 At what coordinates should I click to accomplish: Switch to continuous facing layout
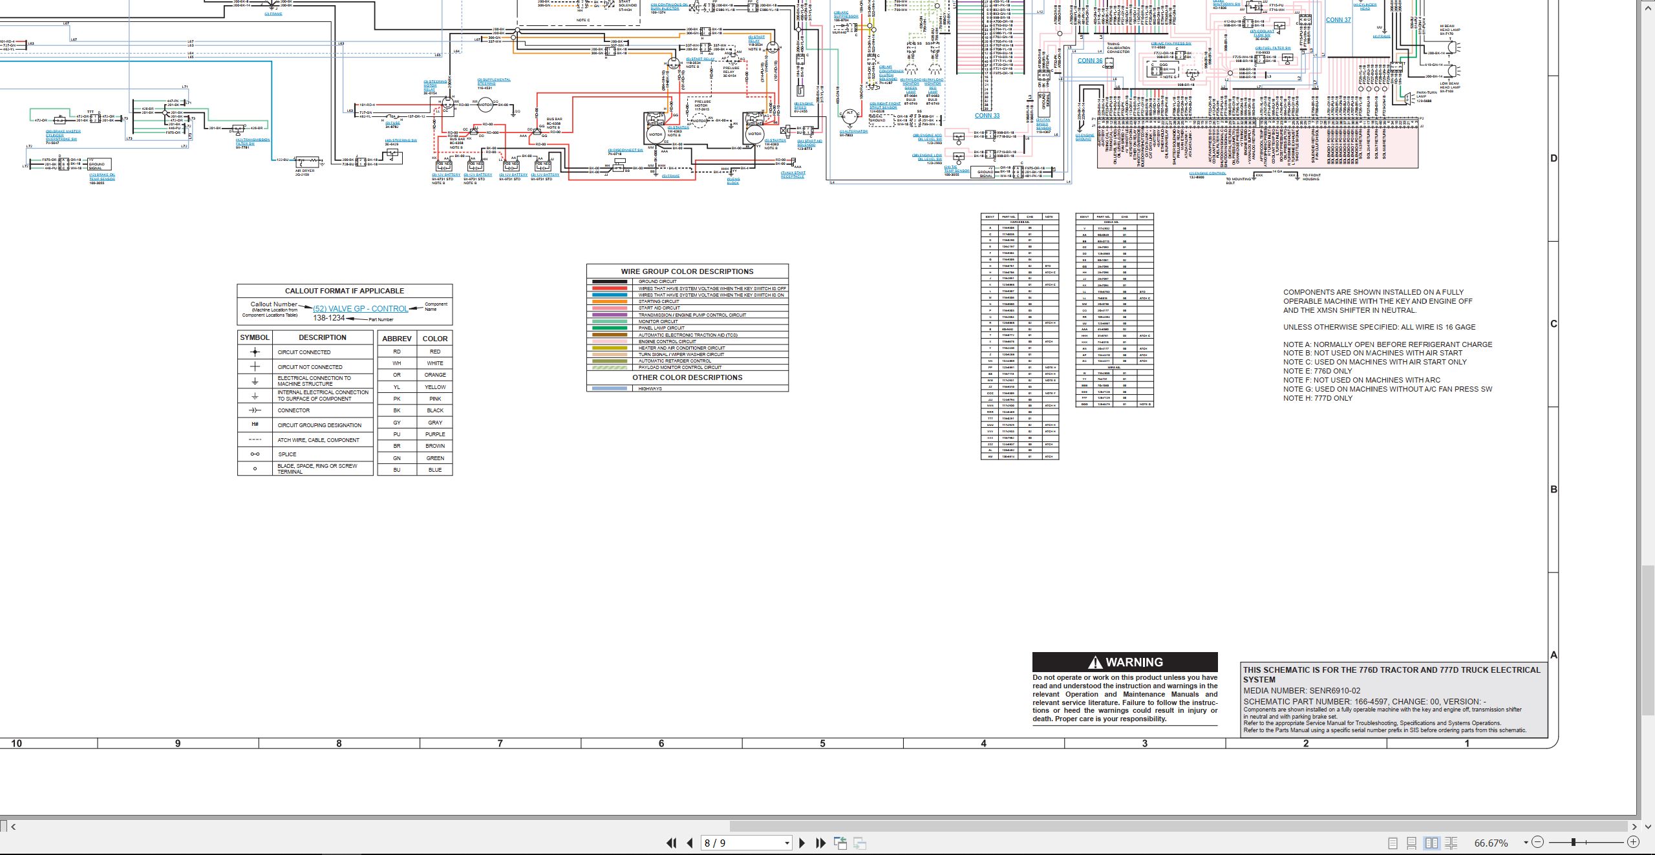1451,843
